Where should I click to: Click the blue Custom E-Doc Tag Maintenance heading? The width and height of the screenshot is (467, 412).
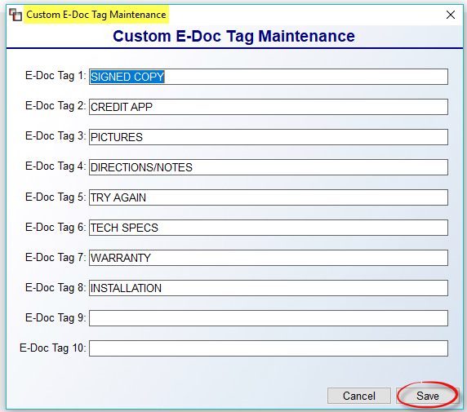233,37
